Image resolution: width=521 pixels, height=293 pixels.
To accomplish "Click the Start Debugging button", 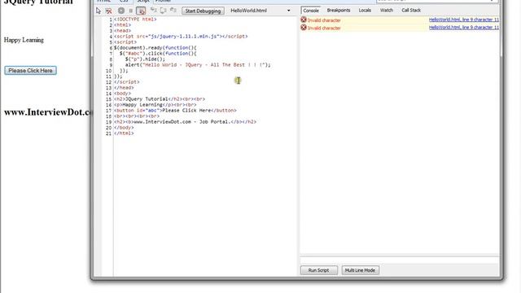I will pyautogui.click(x=203, y=11).
